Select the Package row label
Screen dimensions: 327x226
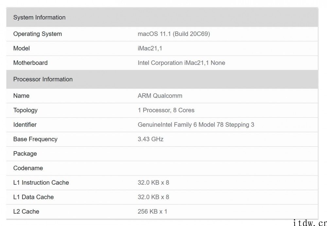pos(25,154)
